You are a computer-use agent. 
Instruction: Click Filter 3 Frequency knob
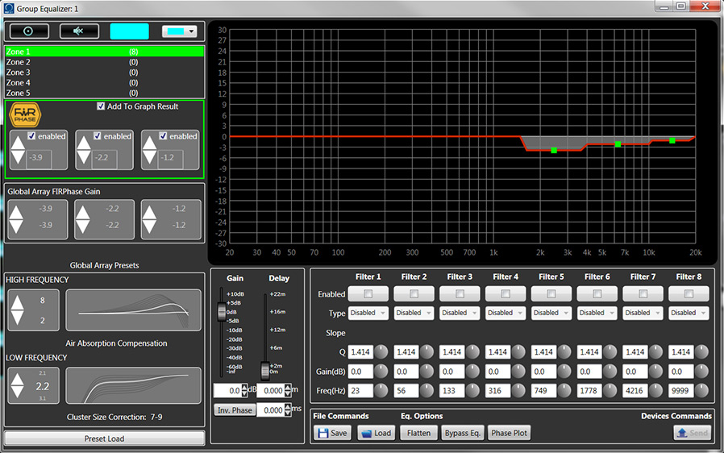tap(472, 391)
